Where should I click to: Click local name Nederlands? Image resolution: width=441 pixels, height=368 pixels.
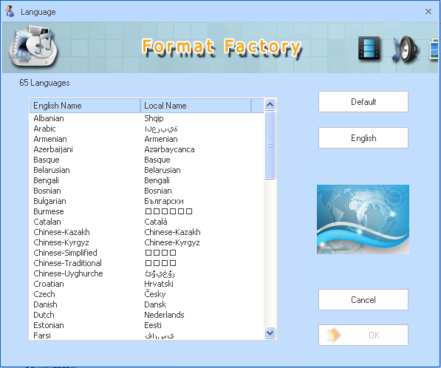pos(164,315)
